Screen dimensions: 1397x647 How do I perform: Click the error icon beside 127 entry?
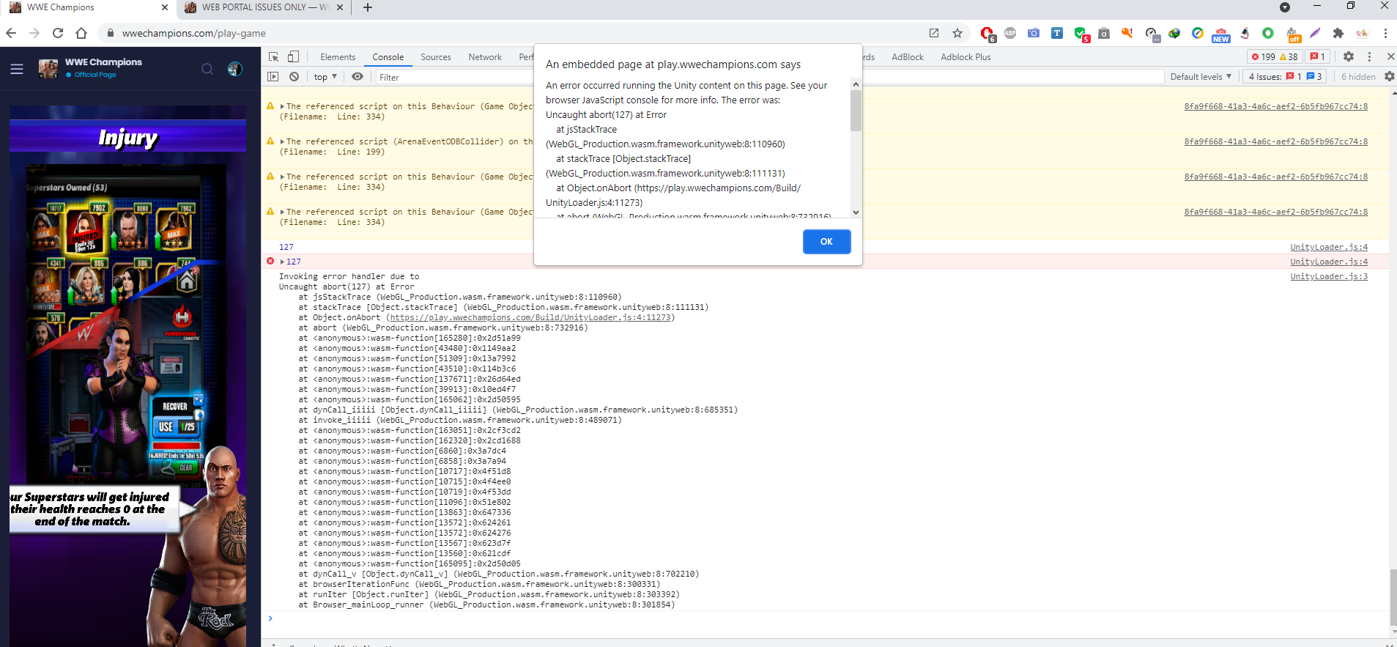(270, 261)
